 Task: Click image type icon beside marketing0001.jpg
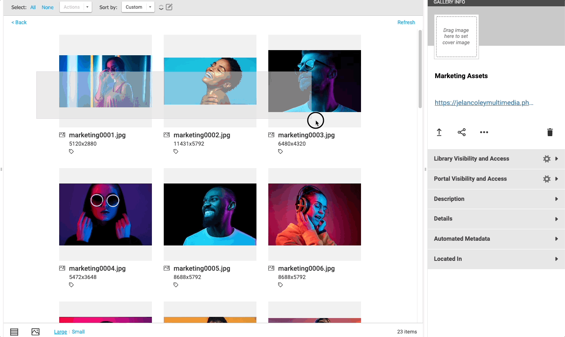[x=62, y=135]
